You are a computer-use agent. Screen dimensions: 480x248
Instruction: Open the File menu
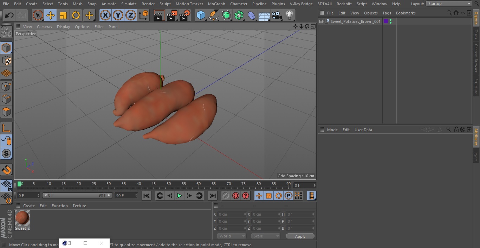(x=6, y=4)
